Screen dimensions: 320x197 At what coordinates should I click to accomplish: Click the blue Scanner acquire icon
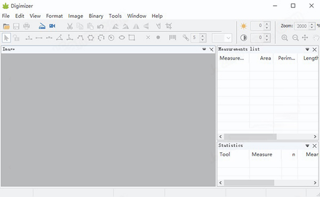pyautogui.click(x=42, y=26)
